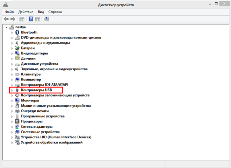Expand the Контроллеры IDE ATA/ATAPI arrow

[x=12, y=85]
